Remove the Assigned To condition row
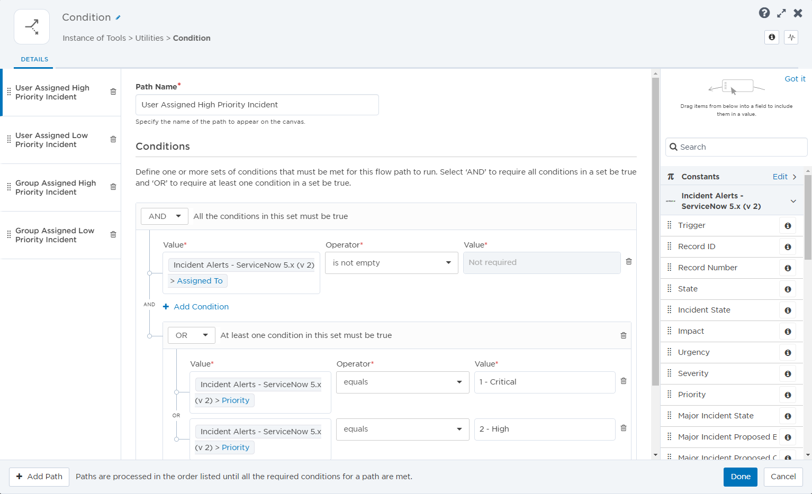This screenshot has width=812, height=494. coord(628,262)
